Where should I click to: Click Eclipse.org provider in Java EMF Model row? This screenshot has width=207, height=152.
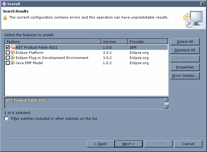pos(139,63)
